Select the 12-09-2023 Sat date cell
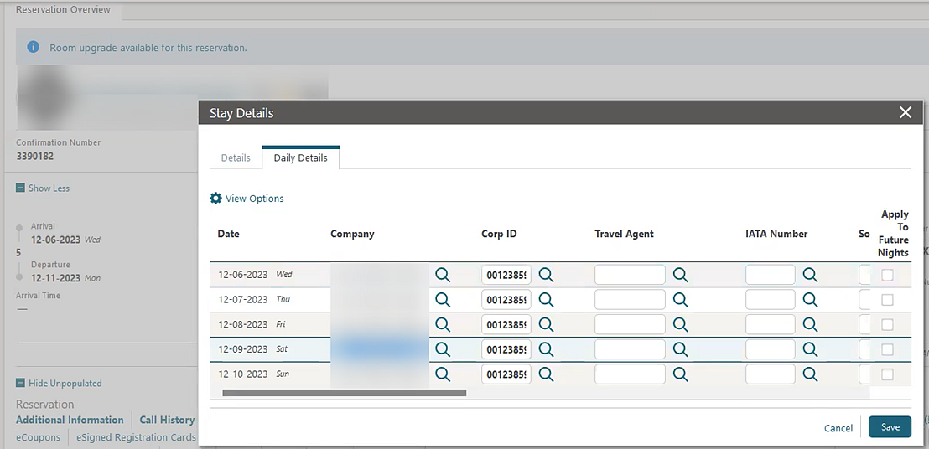This screenshot has width=929, height=449. pos(253,349)
